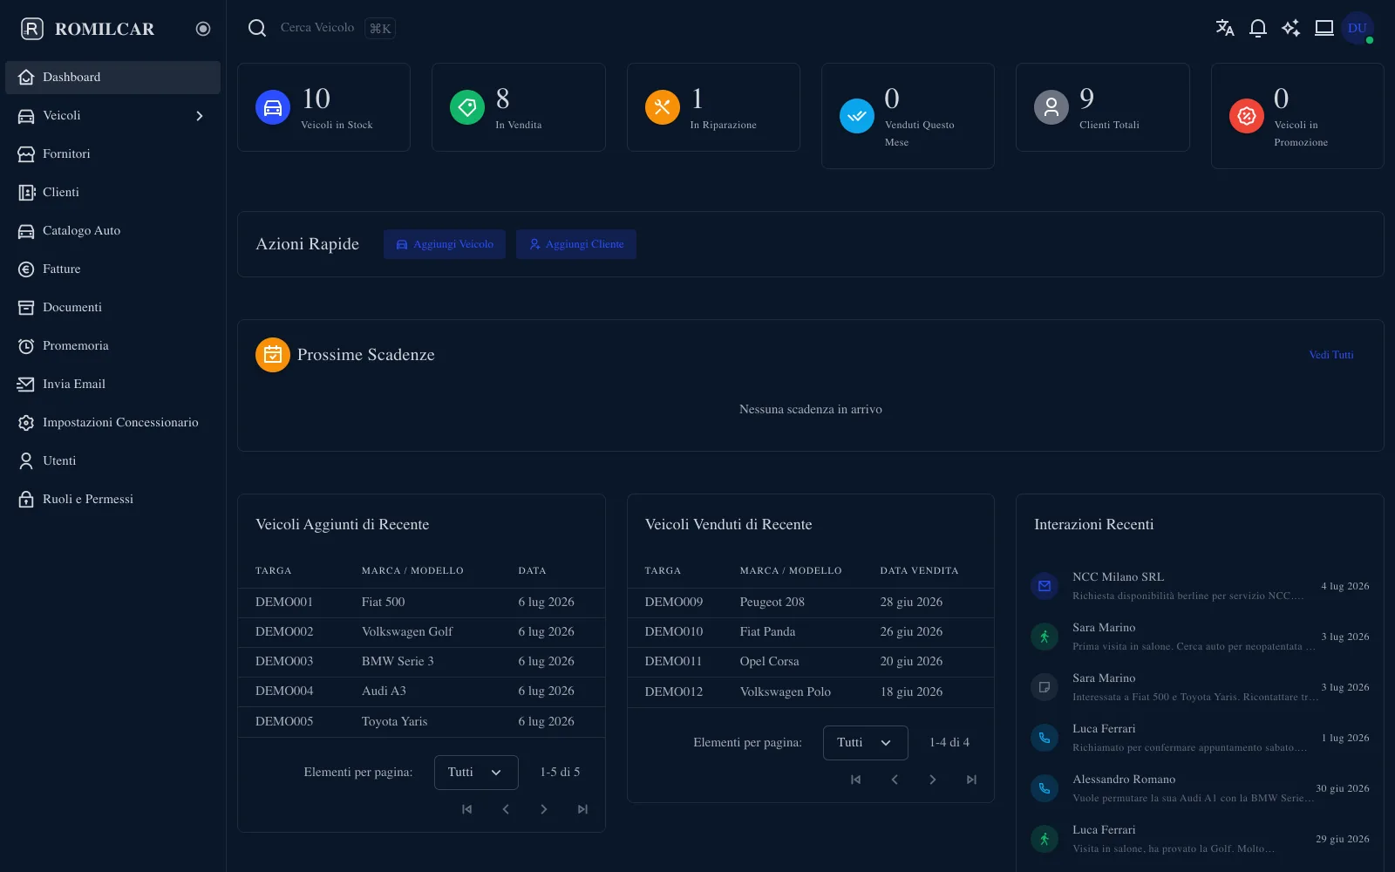Image resolution: width=1395 pixels, height=872 pixels.
Task: Open the DU user avatar menu
Action: click(x=1358, y=28)
